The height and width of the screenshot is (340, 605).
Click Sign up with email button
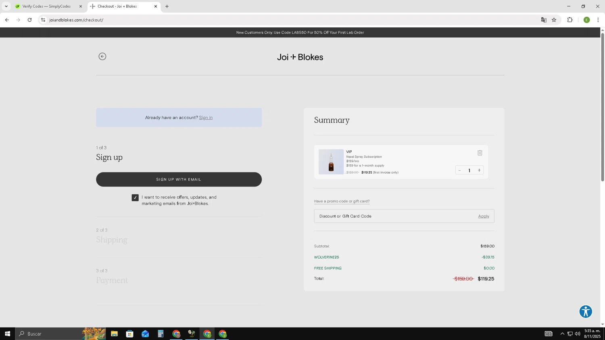(179, 179)
